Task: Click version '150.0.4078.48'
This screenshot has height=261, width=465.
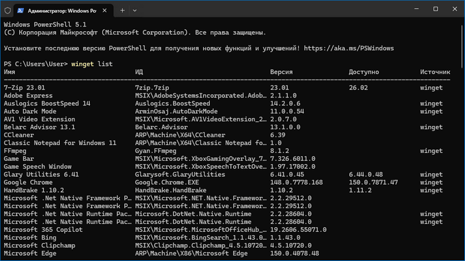Action: click(294, 253)
